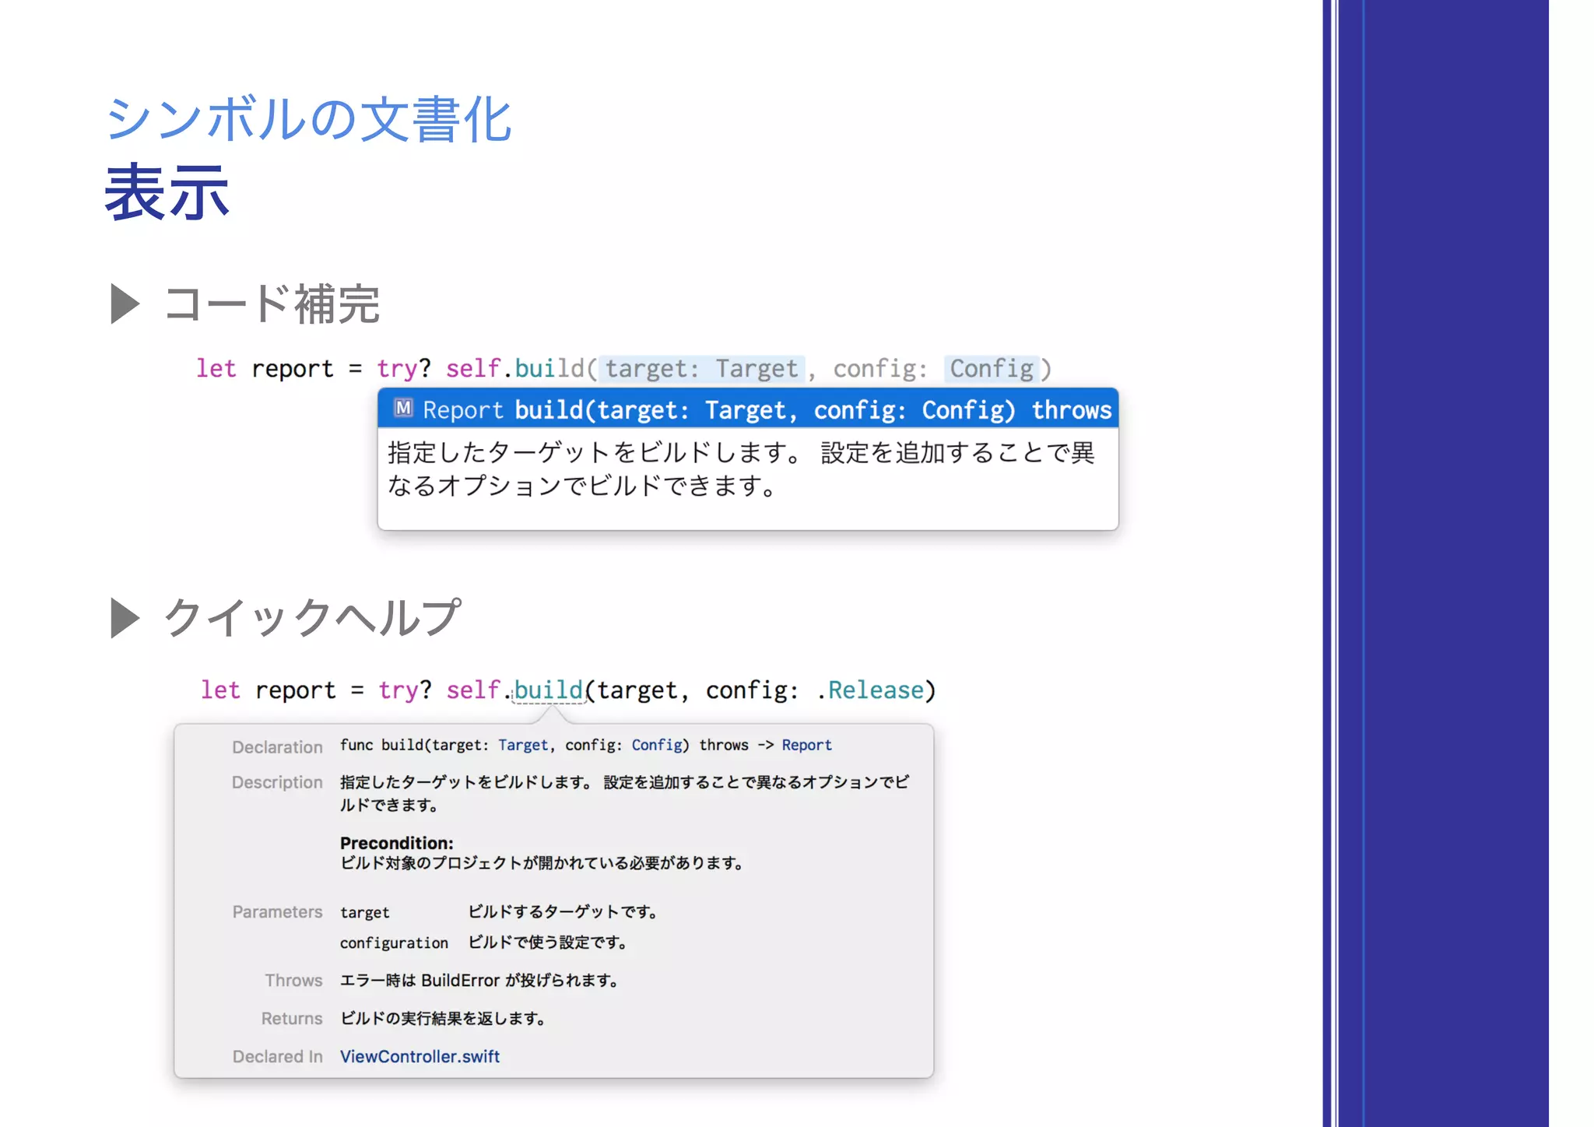
Task: Click the config: label in the first code line
Action: (880, 368)
